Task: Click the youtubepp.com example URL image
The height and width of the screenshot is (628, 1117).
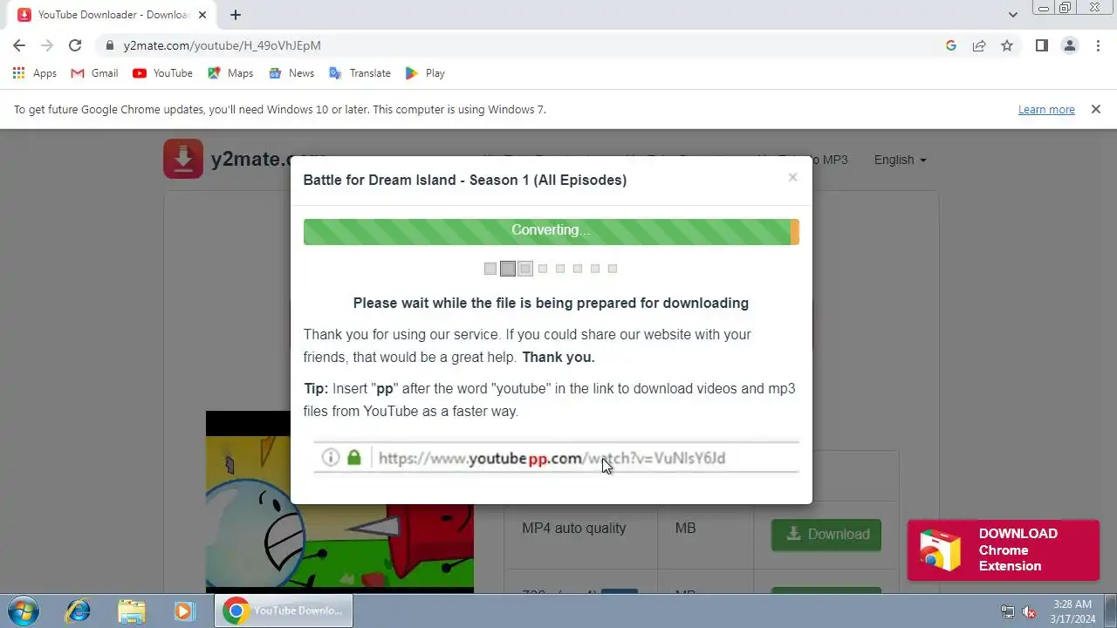Action: [556, 457]
